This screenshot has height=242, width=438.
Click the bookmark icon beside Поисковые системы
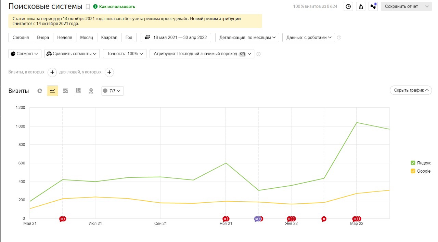(88, 6)
